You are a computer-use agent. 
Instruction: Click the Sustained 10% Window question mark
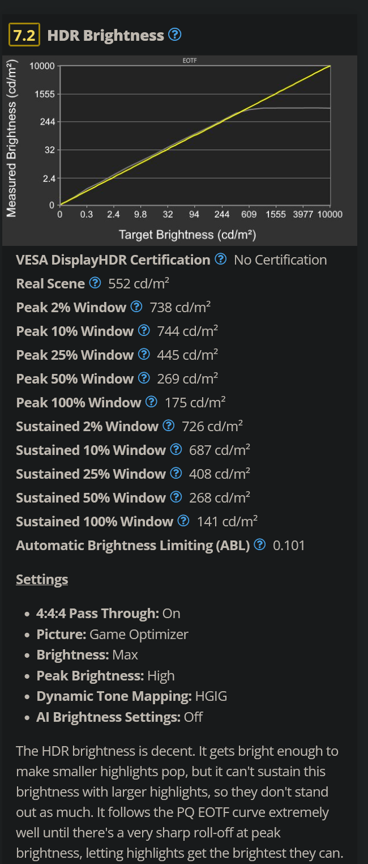[176, 449]
